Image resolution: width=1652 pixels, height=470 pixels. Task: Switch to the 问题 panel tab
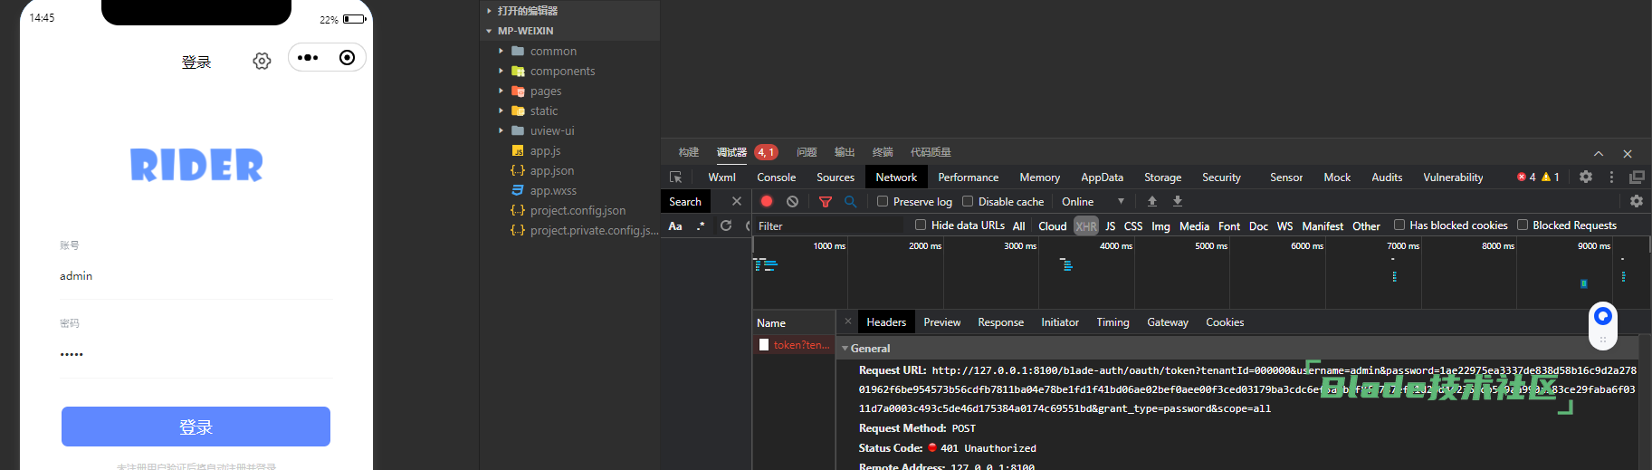807,152
